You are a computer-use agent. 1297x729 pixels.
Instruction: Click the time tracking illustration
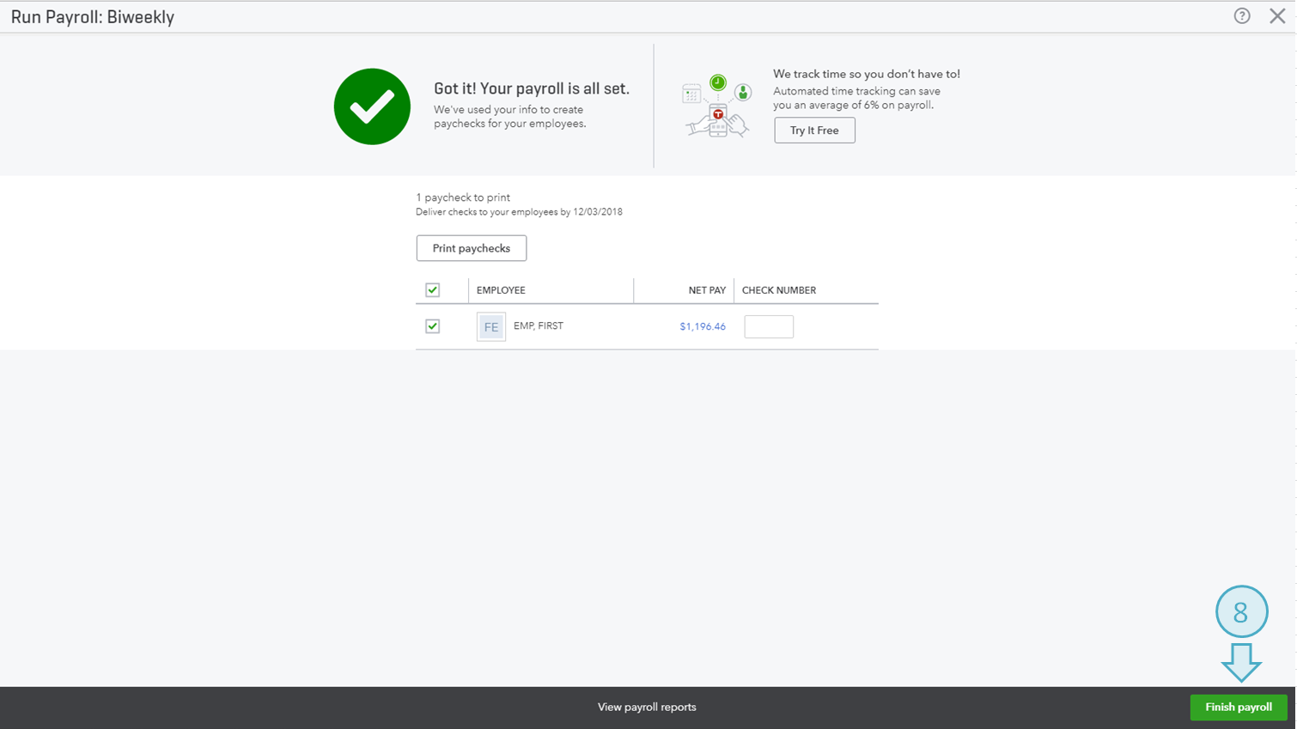[x=716, y=106]
